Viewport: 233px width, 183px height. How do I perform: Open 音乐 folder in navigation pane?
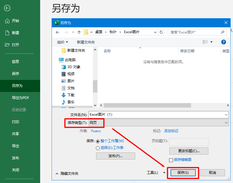(68, 102)
